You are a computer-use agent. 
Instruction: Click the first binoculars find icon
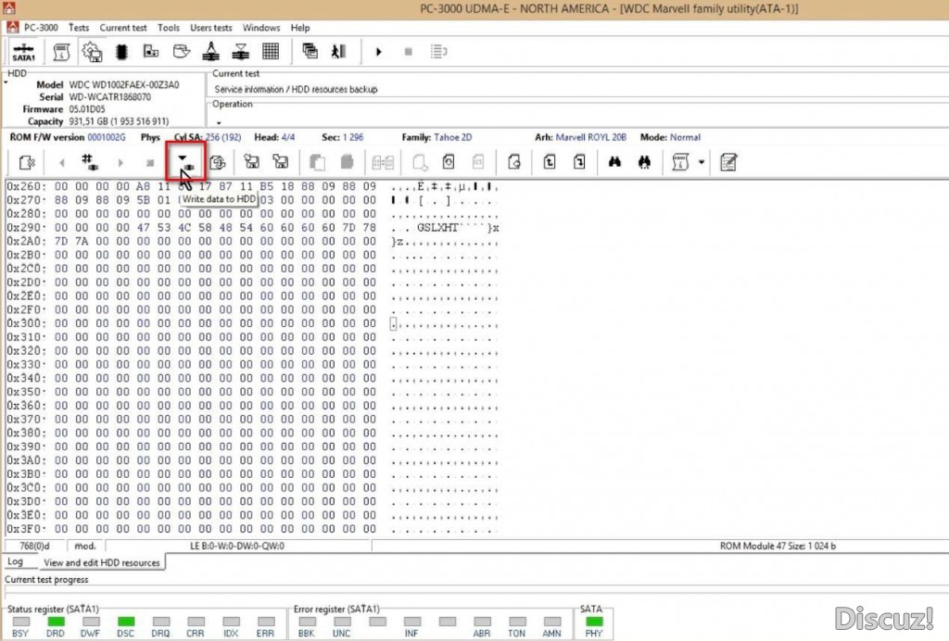pos(615,162)
